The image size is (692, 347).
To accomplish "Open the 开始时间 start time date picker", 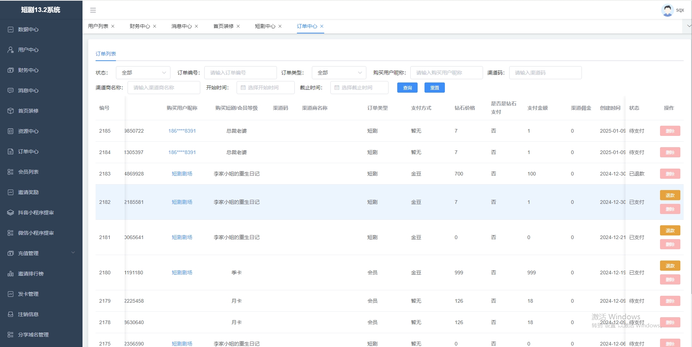I will 265,88.
